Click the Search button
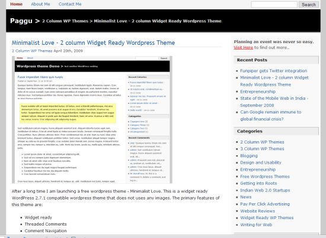The height and width of the screenshot is (238, 326). pyautogui.click(x=309, y=5)
